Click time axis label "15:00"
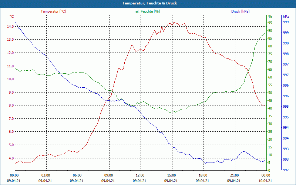Viewport: 296px width, 185px height. 171,175
